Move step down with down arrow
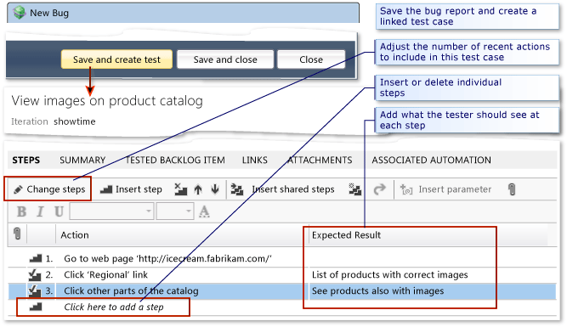 (x=215, y=189)
